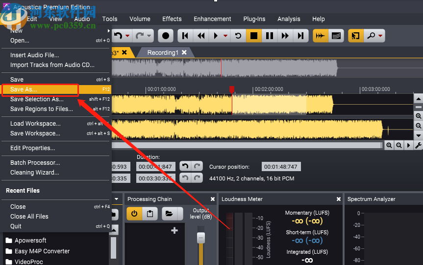
Task: Open the Volume menu
Action: (140, 19)
